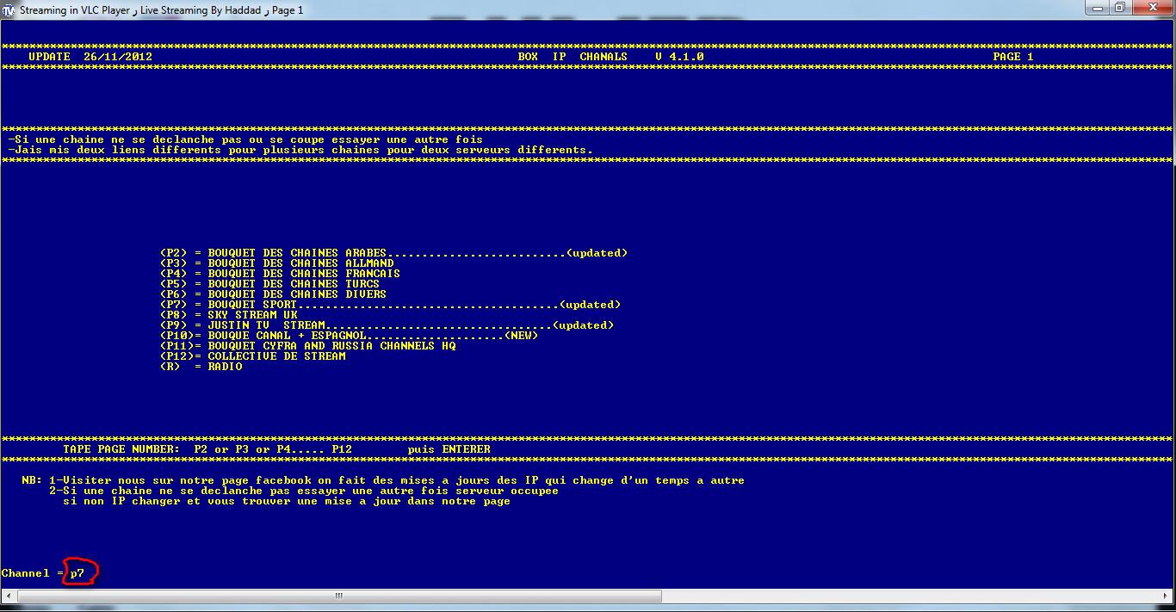Screen dimensions: 1176x612
Task: Close the Live Streaming By Haddad window
Action: tap(1151, 8)
